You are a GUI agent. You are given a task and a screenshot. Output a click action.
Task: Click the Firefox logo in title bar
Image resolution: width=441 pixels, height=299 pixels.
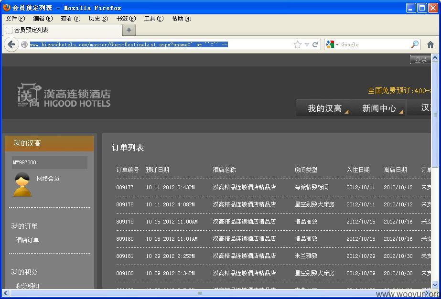click(7, 7)
